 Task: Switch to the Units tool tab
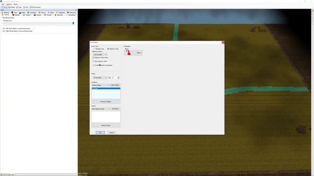(x=14, y=13)
